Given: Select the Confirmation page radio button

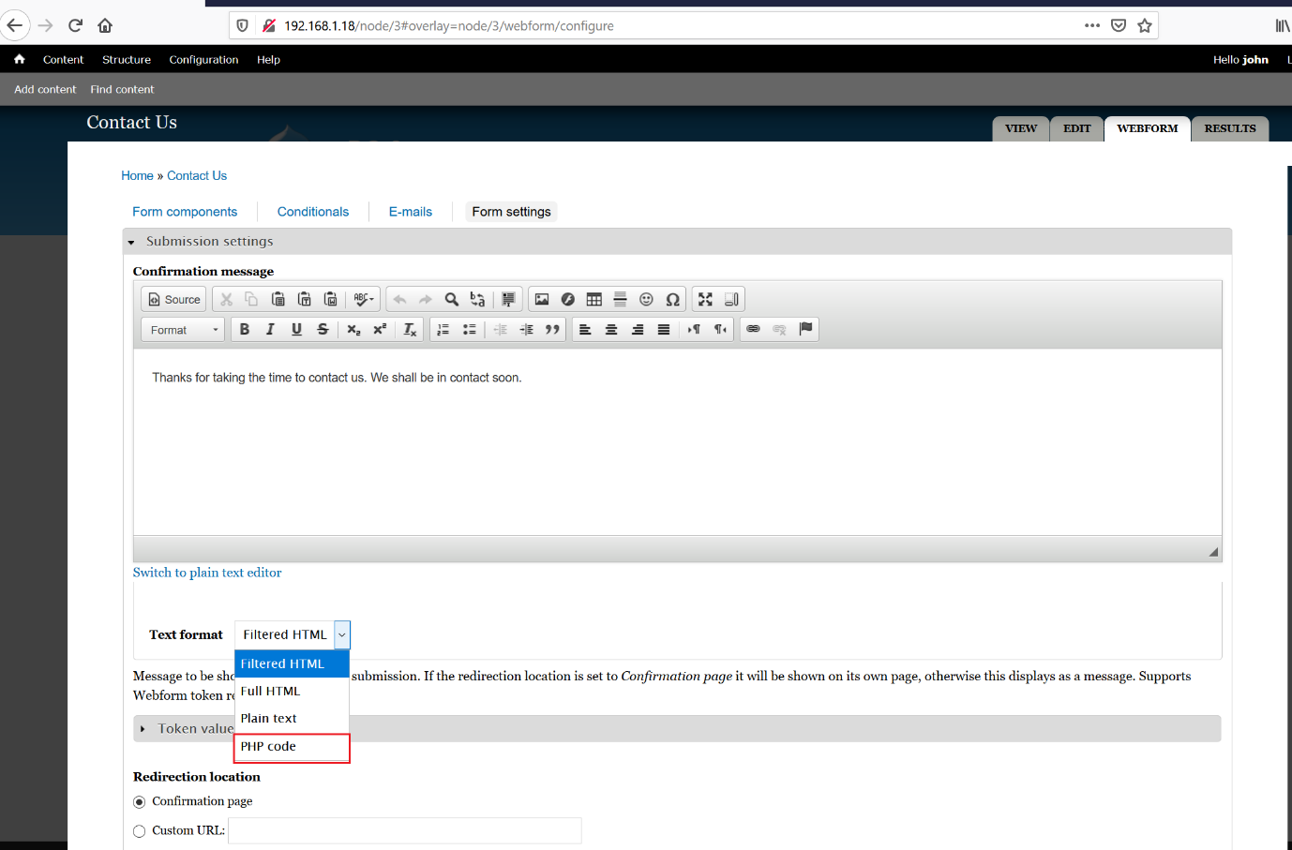Looking at the screenshot, I should coord(140,802).
